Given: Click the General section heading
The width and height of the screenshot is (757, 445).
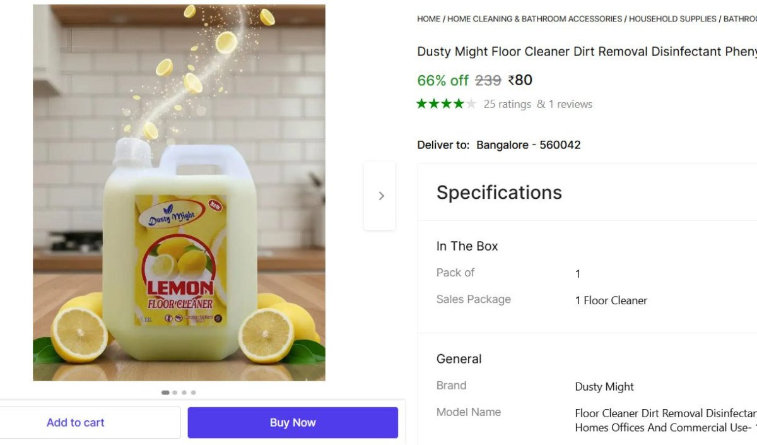Looking at the screenshot, I should click(459, 359).
